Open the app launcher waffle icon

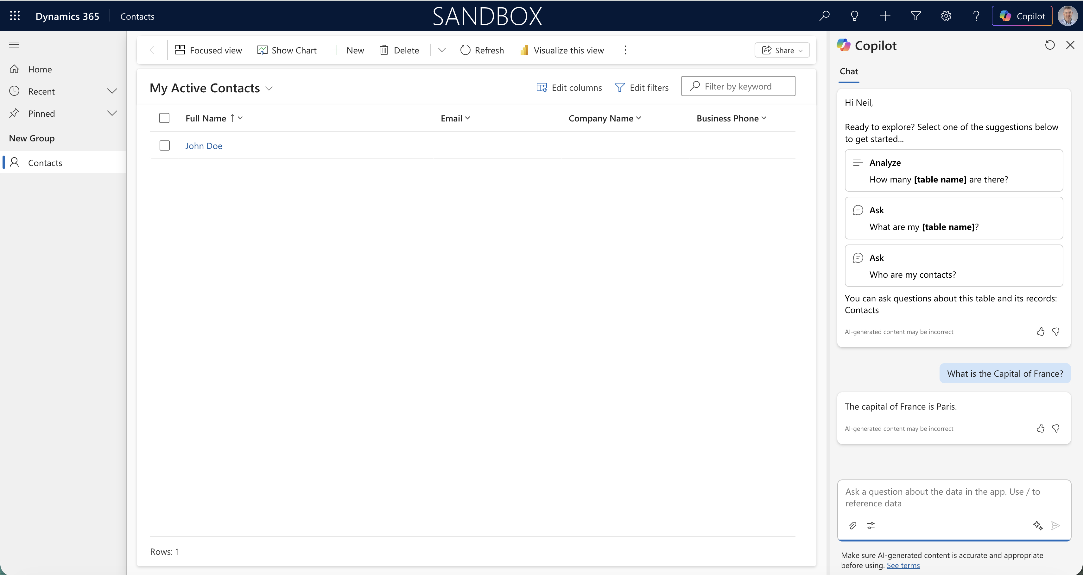(15, 16)
